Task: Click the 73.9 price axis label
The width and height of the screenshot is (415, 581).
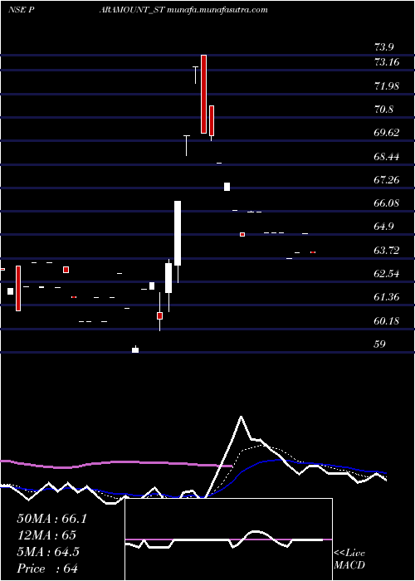Action: click(x=384, y=47)
